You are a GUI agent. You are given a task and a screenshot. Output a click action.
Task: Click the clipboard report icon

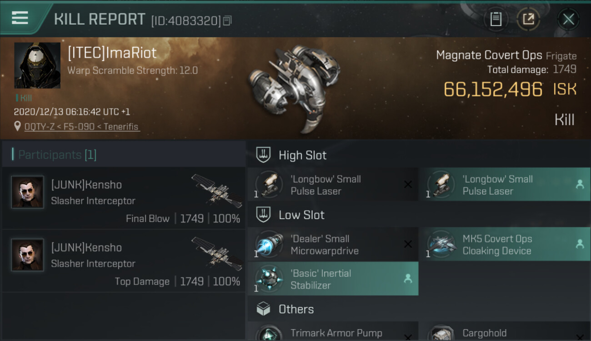click(496, 19)
